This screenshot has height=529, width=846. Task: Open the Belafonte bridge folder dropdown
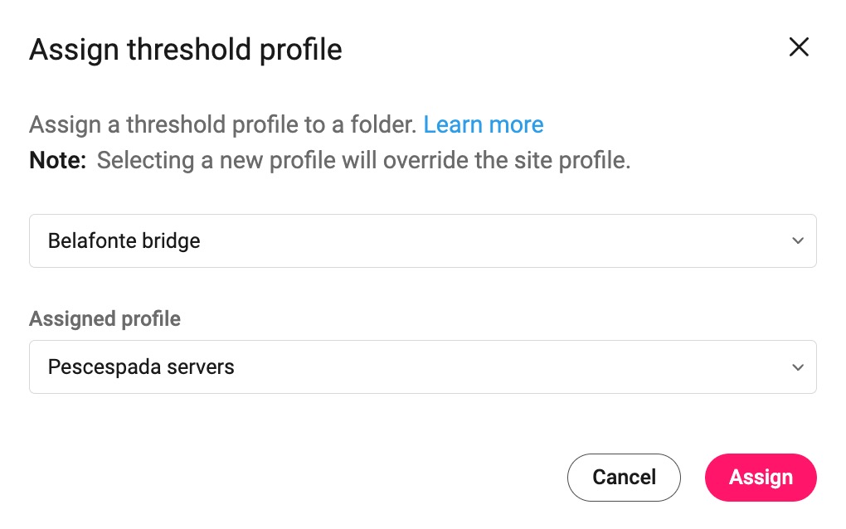coord(422,241)
